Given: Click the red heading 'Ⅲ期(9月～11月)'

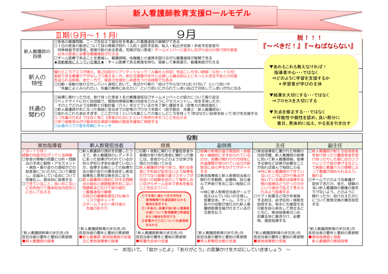Looking at the screenshot, I should [87, 35].
